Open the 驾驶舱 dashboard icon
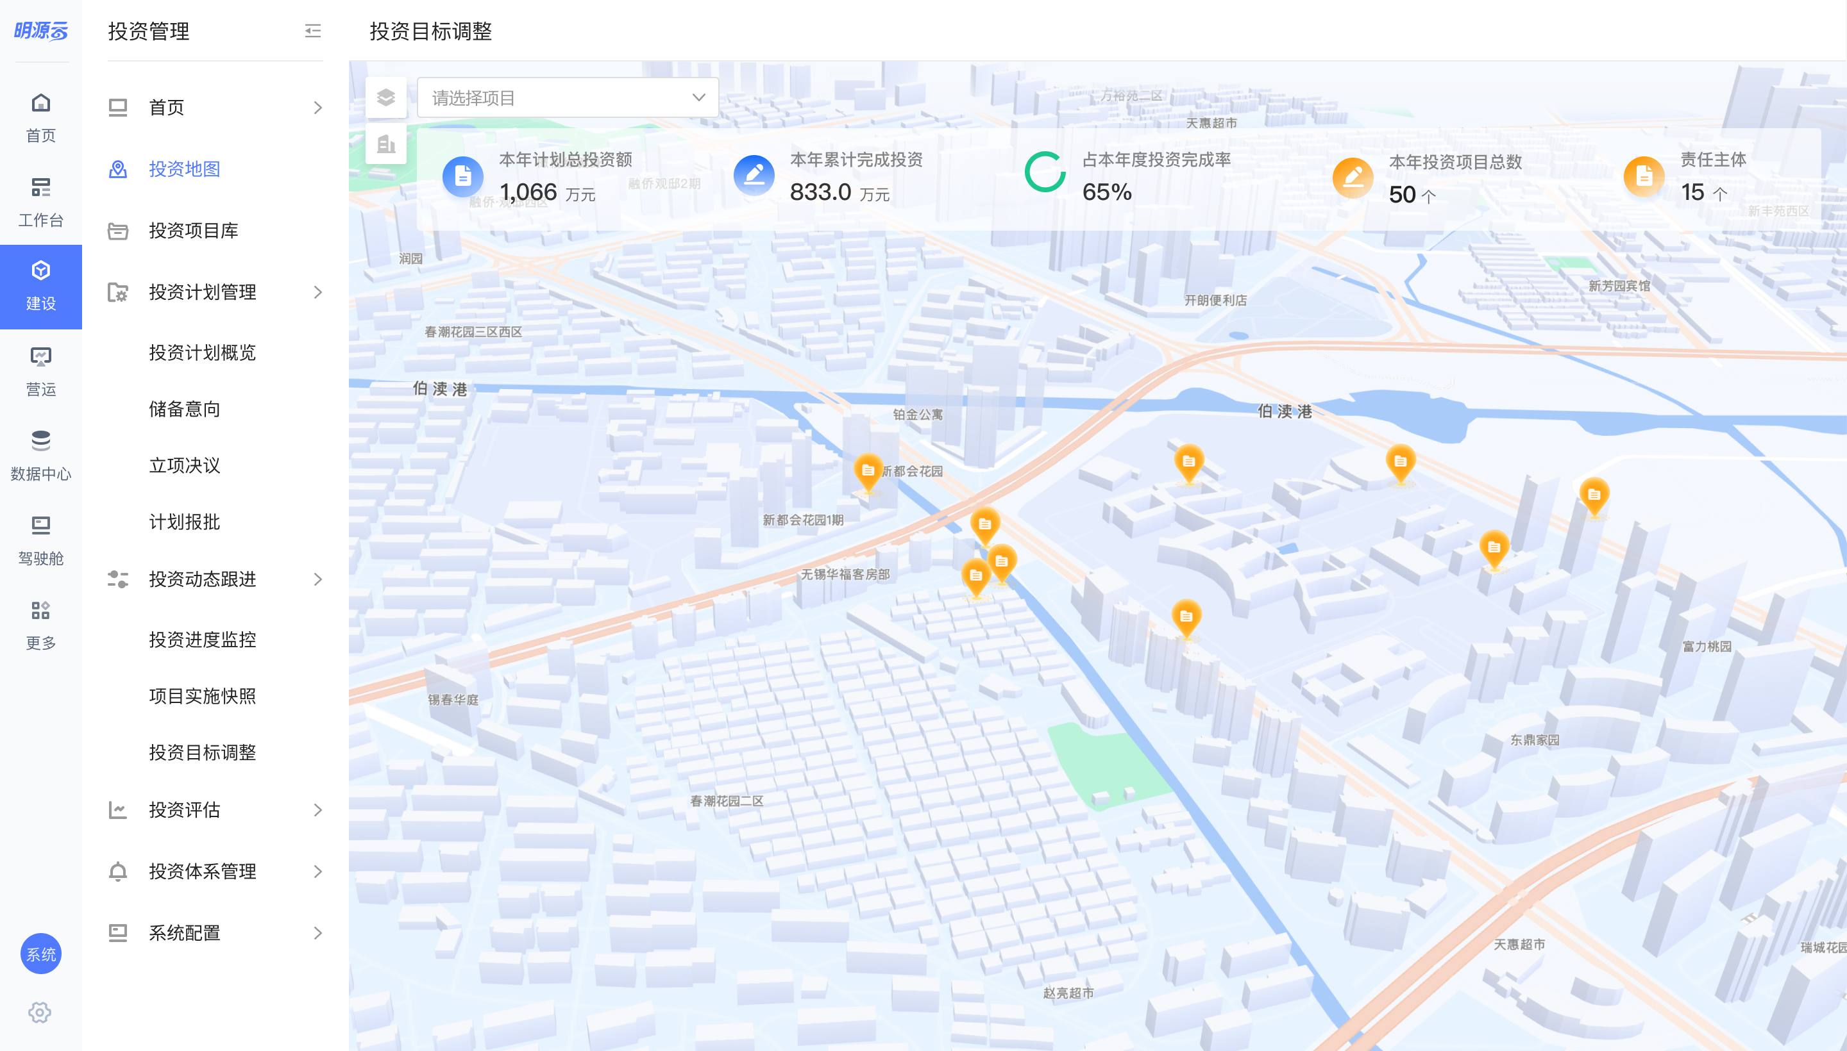Image resolution: width=1847 pixels, height=1051 pixels. [40, 540]
